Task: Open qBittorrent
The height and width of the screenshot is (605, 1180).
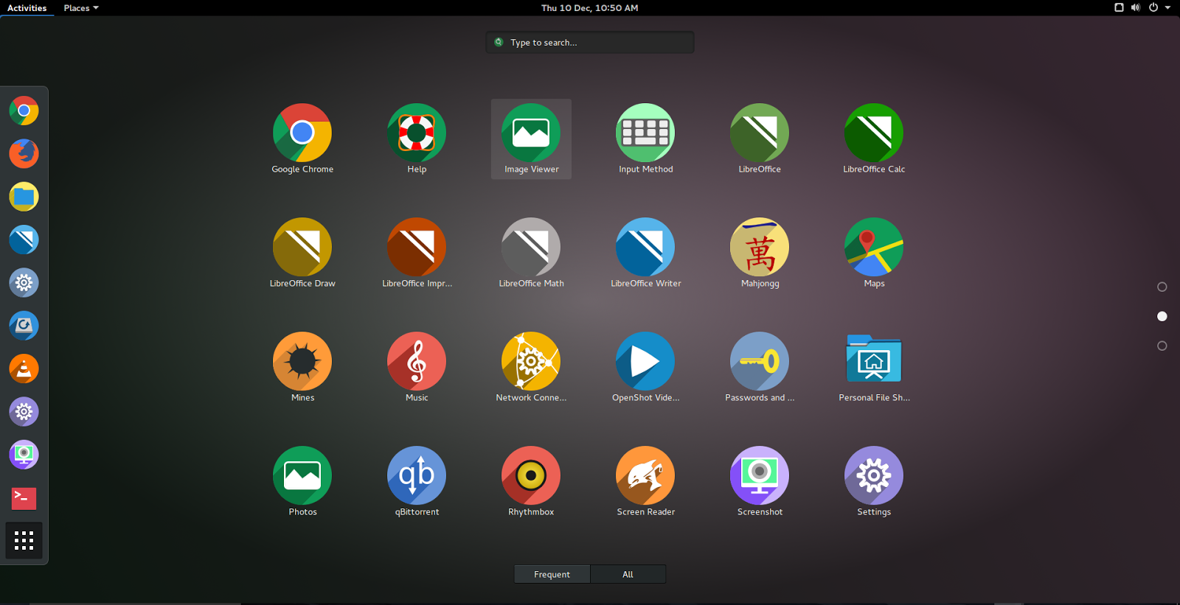Action: pyautogui.click(x=417, y=475)
